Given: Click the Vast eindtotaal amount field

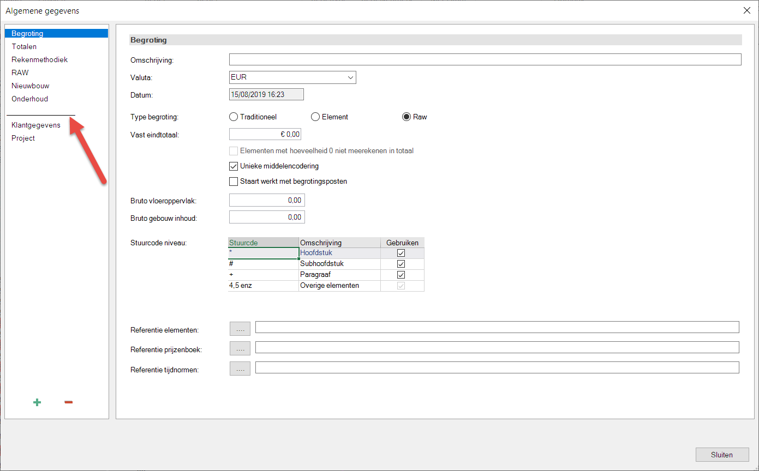Looking at the screenshot, I should point(265,134).
